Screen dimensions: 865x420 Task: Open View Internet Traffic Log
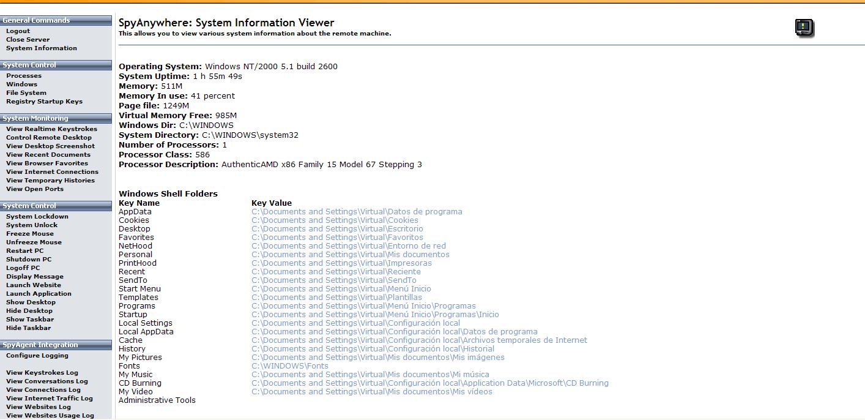(x=50, y=399)
